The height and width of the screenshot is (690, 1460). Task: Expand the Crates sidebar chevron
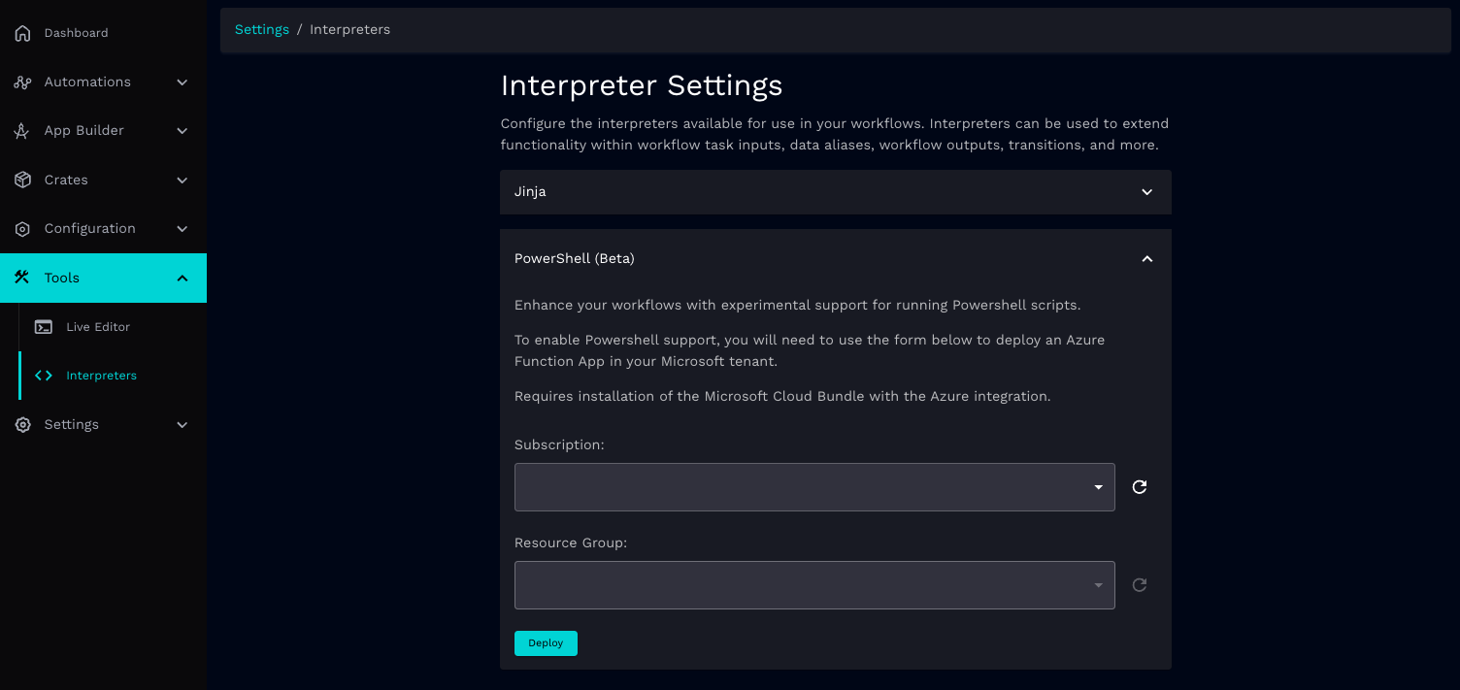pyautogui.click(x=182, y=180)
